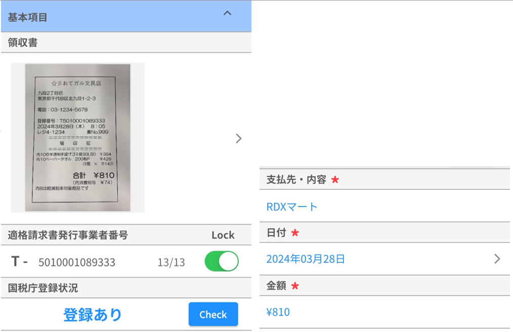The image size is (513, 332).
Task: Toggle the Lock switch off
Action: pyautogui.click(x=221, y=262)
